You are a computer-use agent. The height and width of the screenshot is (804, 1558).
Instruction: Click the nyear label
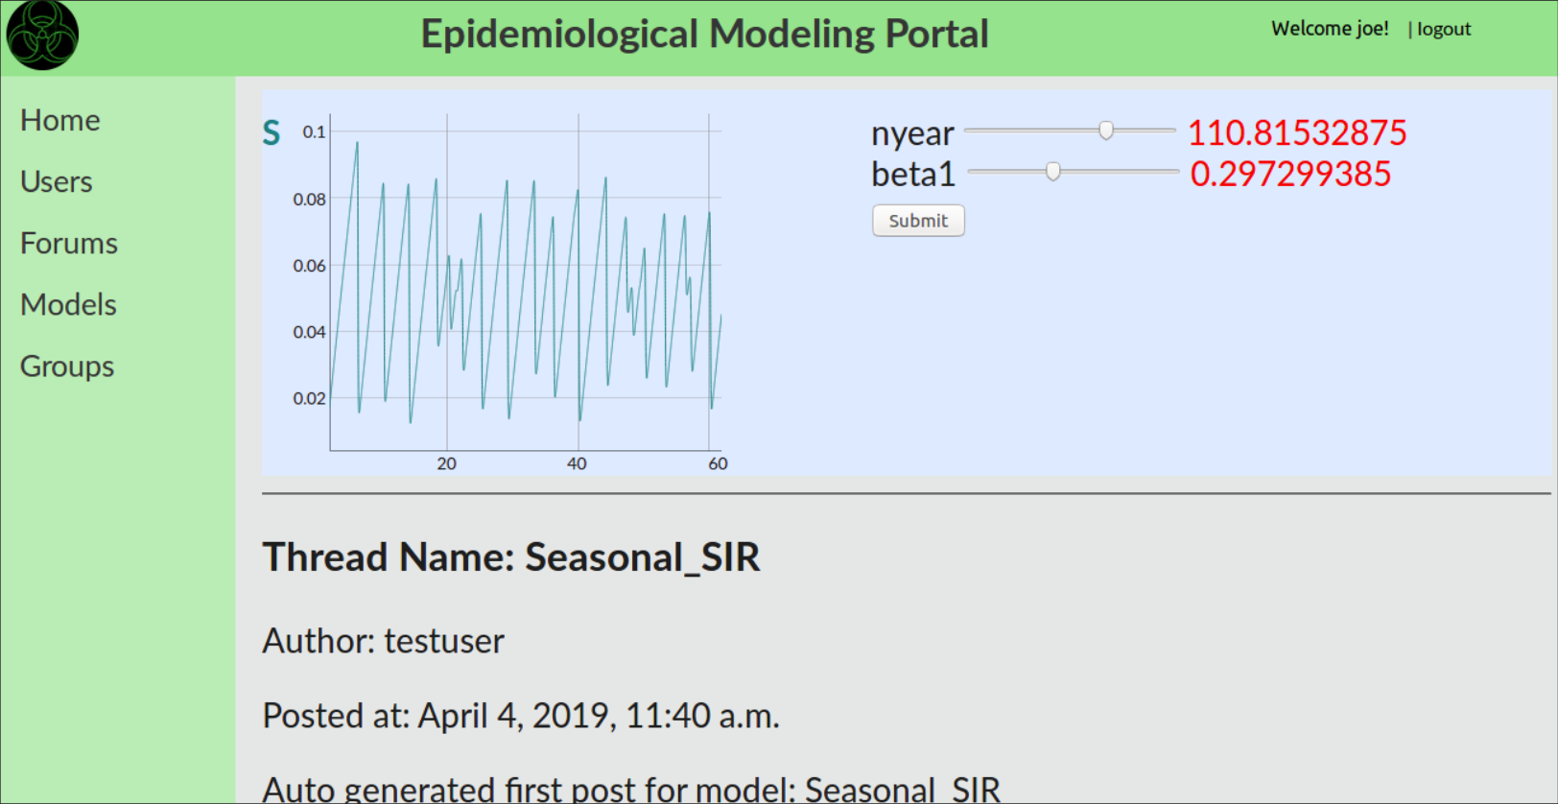pyautogui.click(x=912, y=133)
